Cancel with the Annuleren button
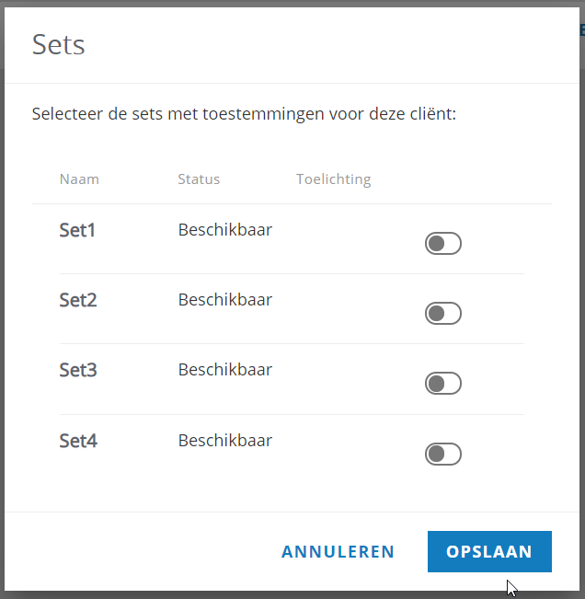This screenshot has width=585, height=599. tap(338, 552)
